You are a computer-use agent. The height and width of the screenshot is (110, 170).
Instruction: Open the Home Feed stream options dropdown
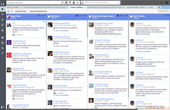42,16
